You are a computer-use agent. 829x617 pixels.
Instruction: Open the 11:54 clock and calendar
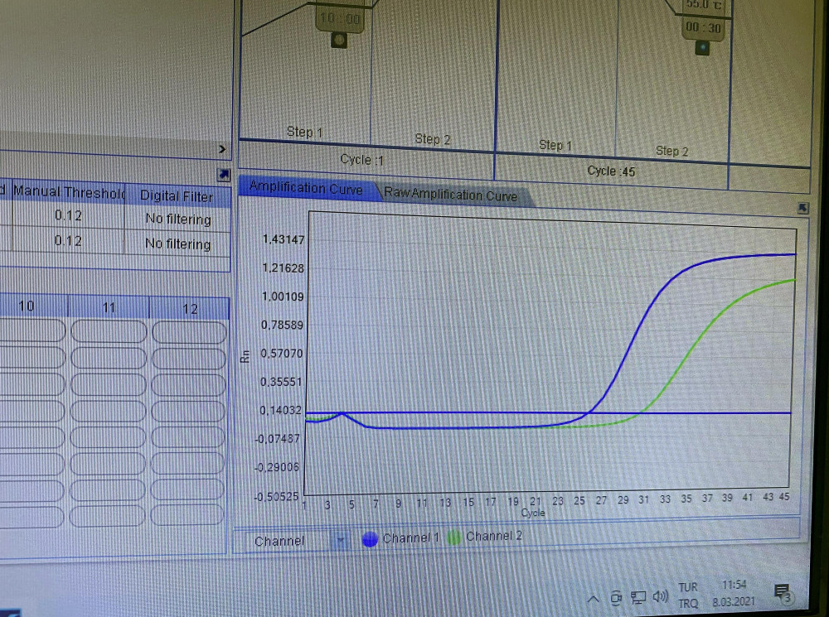pos(734,593)
